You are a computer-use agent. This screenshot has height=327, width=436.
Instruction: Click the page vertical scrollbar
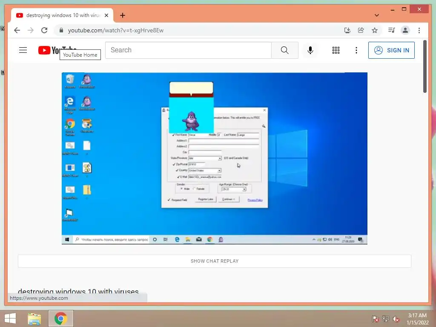tap(425, 67)
